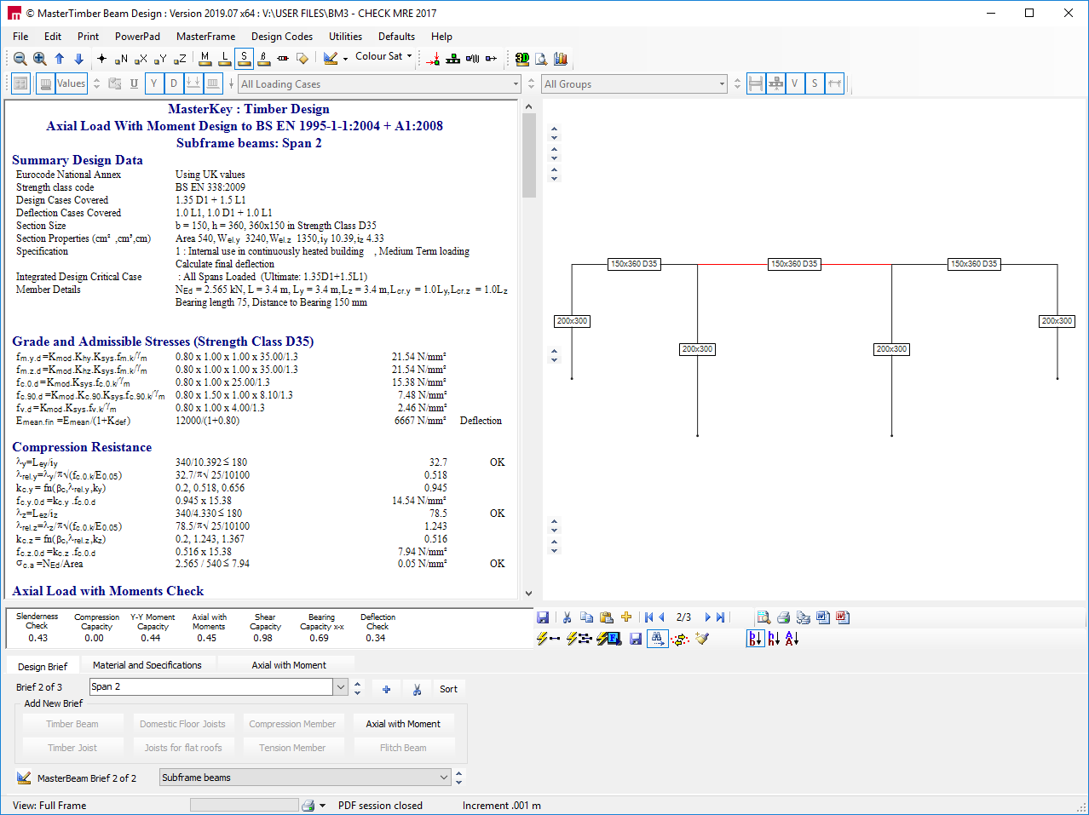Screen dimensions: 1089x815
Task: Click the b sort-down icon
Action: click(755, 639)
